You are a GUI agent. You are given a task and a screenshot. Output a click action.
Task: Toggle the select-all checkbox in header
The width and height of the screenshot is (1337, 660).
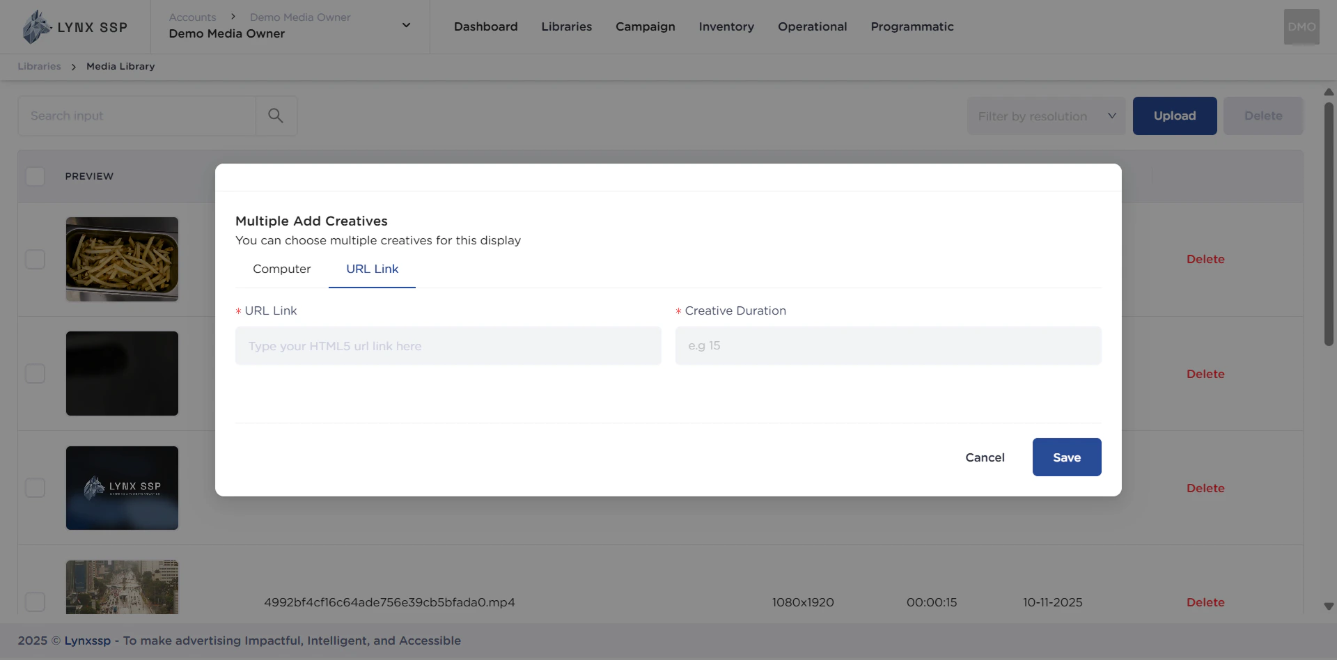tap(35, 176)
